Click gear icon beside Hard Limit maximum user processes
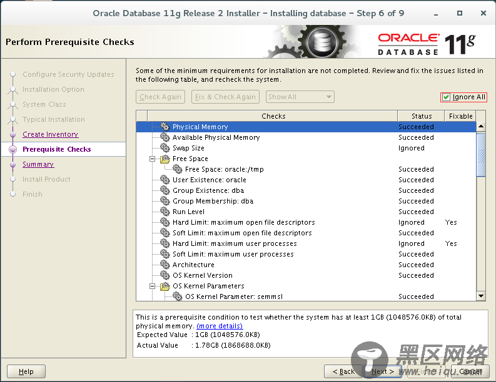 [164, 243]
